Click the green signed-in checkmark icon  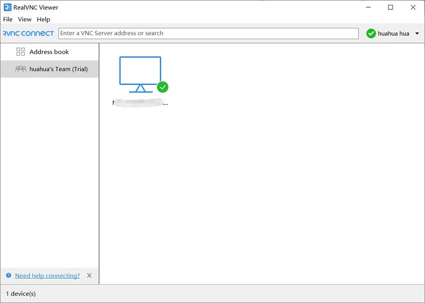[371, 33]
